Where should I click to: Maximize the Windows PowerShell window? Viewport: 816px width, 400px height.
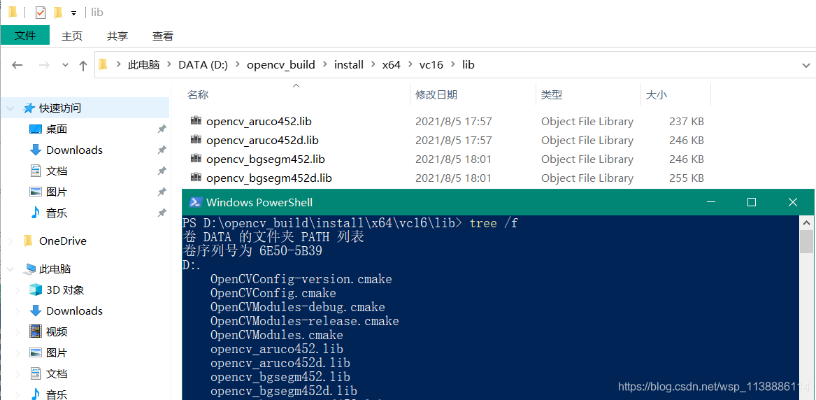[x=752, y=202]
